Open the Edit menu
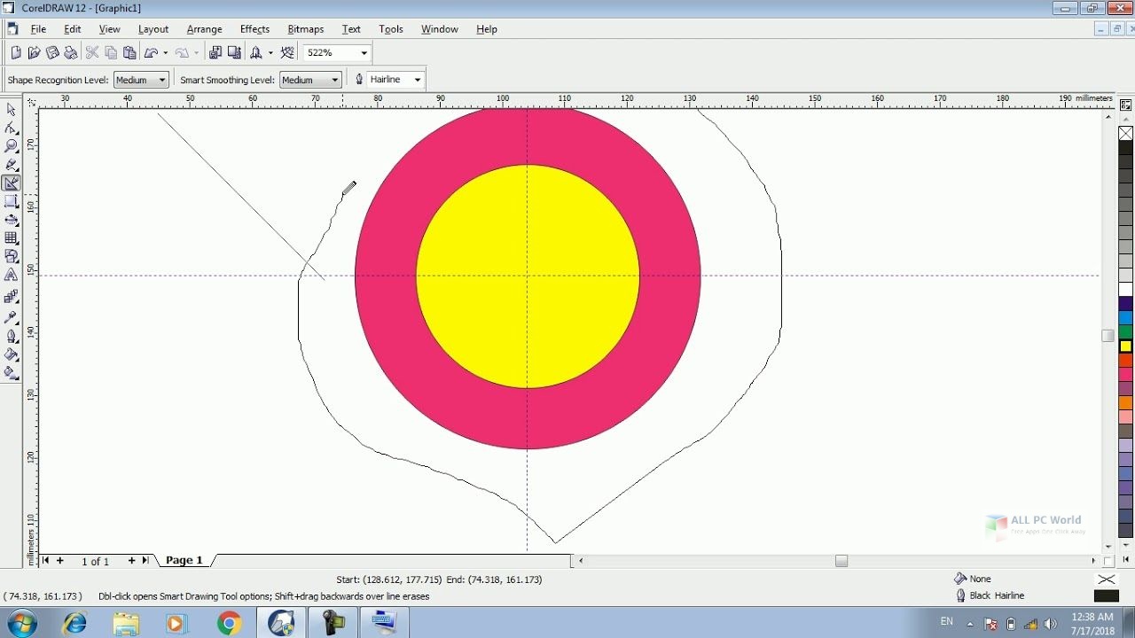The height and width of the screenshot is (638, 1135). [x=72, y=29]
